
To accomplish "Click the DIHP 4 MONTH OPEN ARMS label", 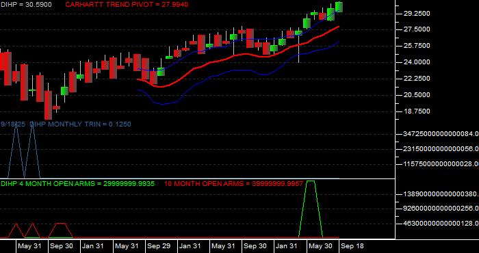I will [77, 184].
